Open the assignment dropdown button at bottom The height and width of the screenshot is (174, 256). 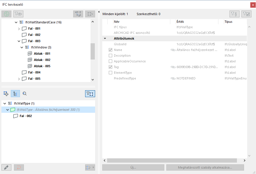click(x=90, y=167)
